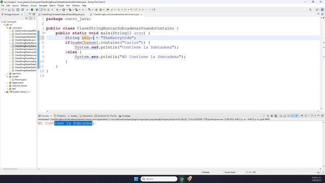
Task: Click line number 7 in the editor gutter
Action: 43,47
